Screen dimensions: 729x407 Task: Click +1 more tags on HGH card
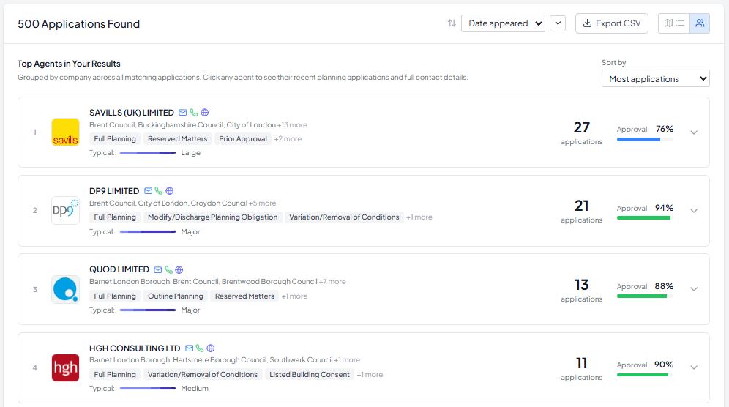point(370,375)
